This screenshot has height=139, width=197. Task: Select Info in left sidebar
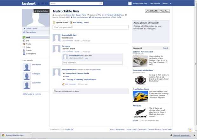pyautogui.click(x=28, y=41)
